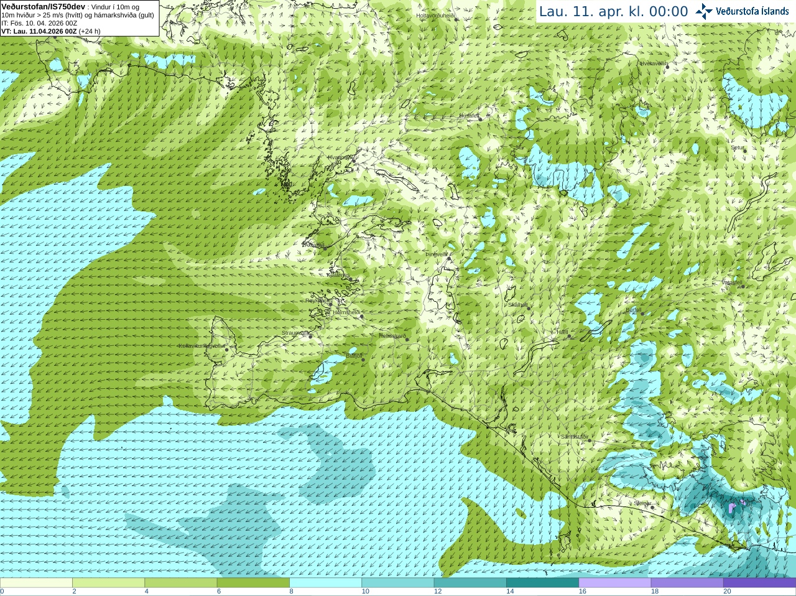
Task: Click the Húsafell station point
Action: click(x=480, y=119)
